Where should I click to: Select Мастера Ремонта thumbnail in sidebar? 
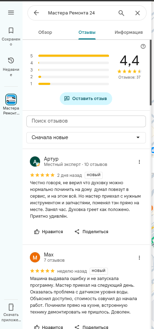click(x=11, y=99)
